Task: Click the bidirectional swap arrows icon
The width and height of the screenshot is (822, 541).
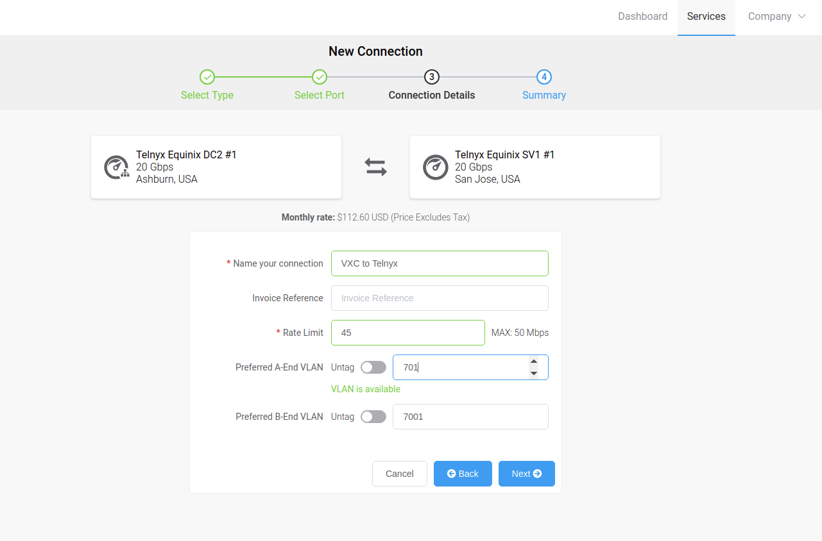Action: click(376, 167)
